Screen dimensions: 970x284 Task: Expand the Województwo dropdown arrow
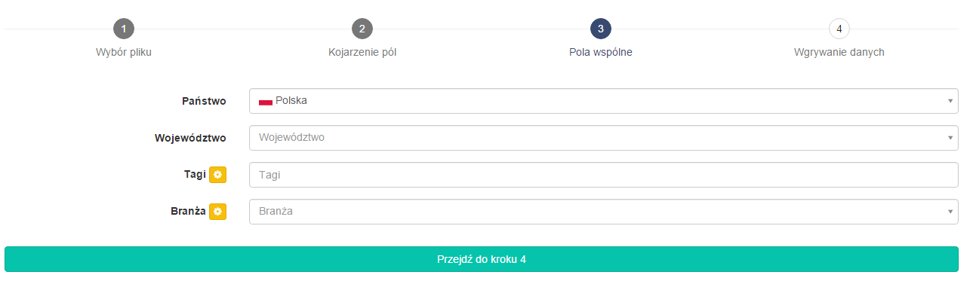point(950,138)
